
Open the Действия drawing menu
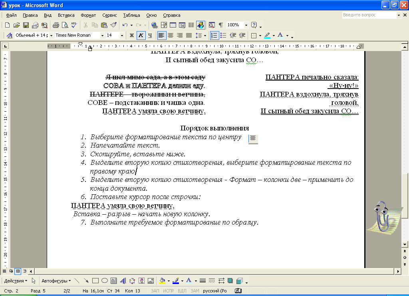coord(16,280)
